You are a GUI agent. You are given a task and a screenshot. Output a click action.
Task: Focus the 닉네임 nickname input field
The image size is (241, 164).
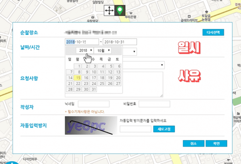[x=94, y=104]
